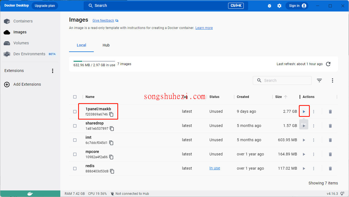349x197 pixels.
Task: Open Docker Desktop settings gear
Action: (279, 6)
